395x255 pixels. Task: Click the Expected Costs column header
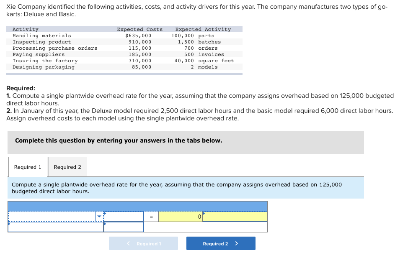pos(140,29)
